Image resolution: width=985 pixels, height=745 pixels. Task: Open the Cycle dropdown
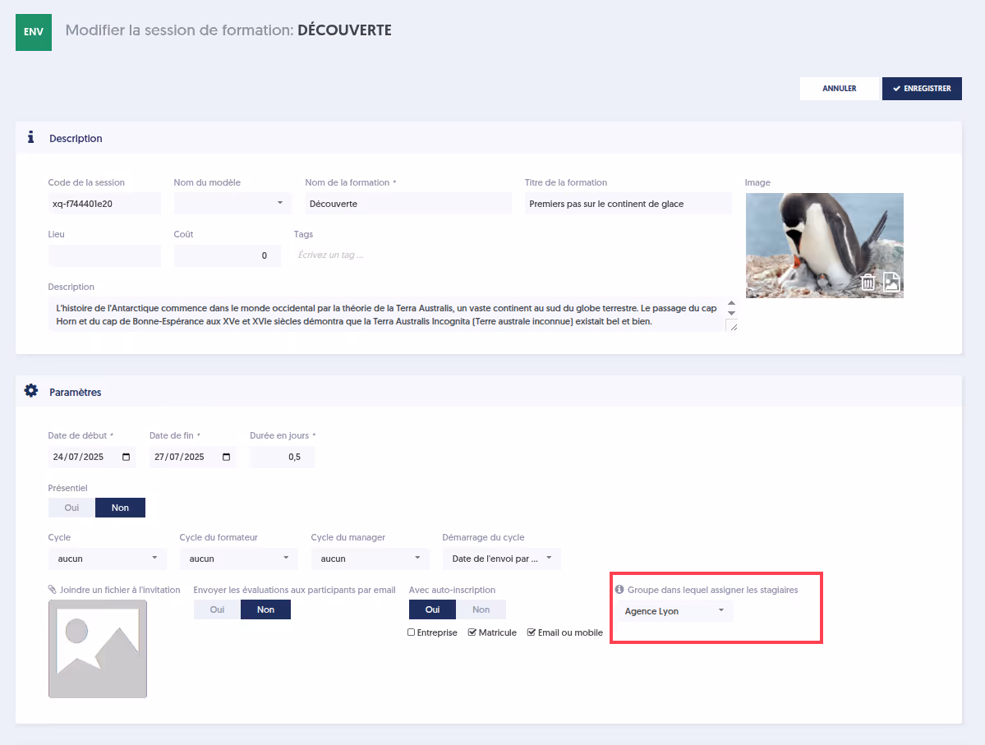pyautogui.click(x=108, y=559)
